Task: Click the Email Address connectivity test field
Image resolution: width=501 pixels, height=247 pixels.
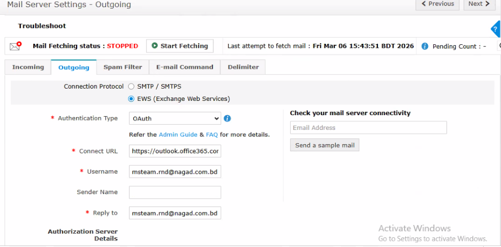Action: pos(368,128)
